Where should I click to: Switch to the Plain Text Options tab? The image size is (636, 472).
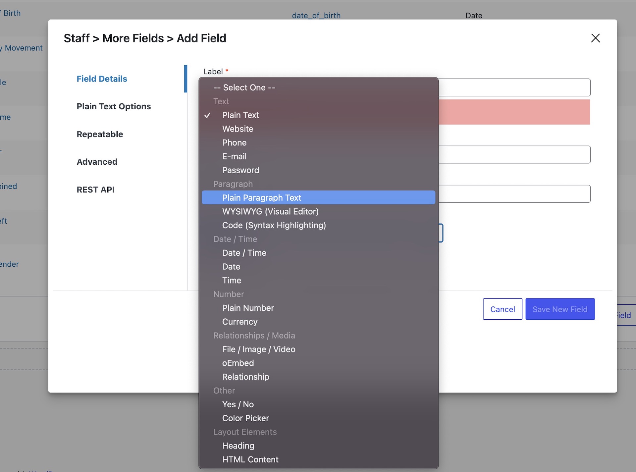click(114, 106)
